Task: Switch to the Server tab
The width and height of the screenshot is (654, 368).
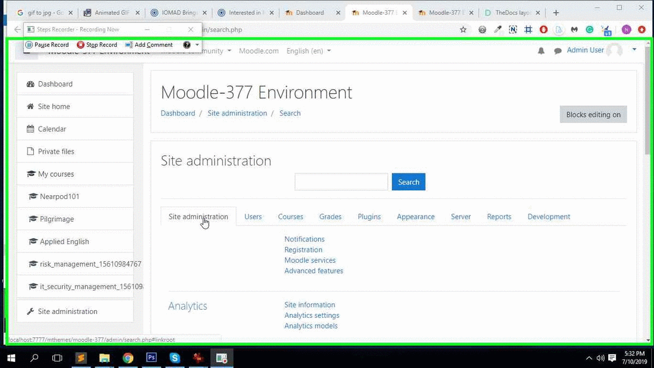Action: coord(461,216)
